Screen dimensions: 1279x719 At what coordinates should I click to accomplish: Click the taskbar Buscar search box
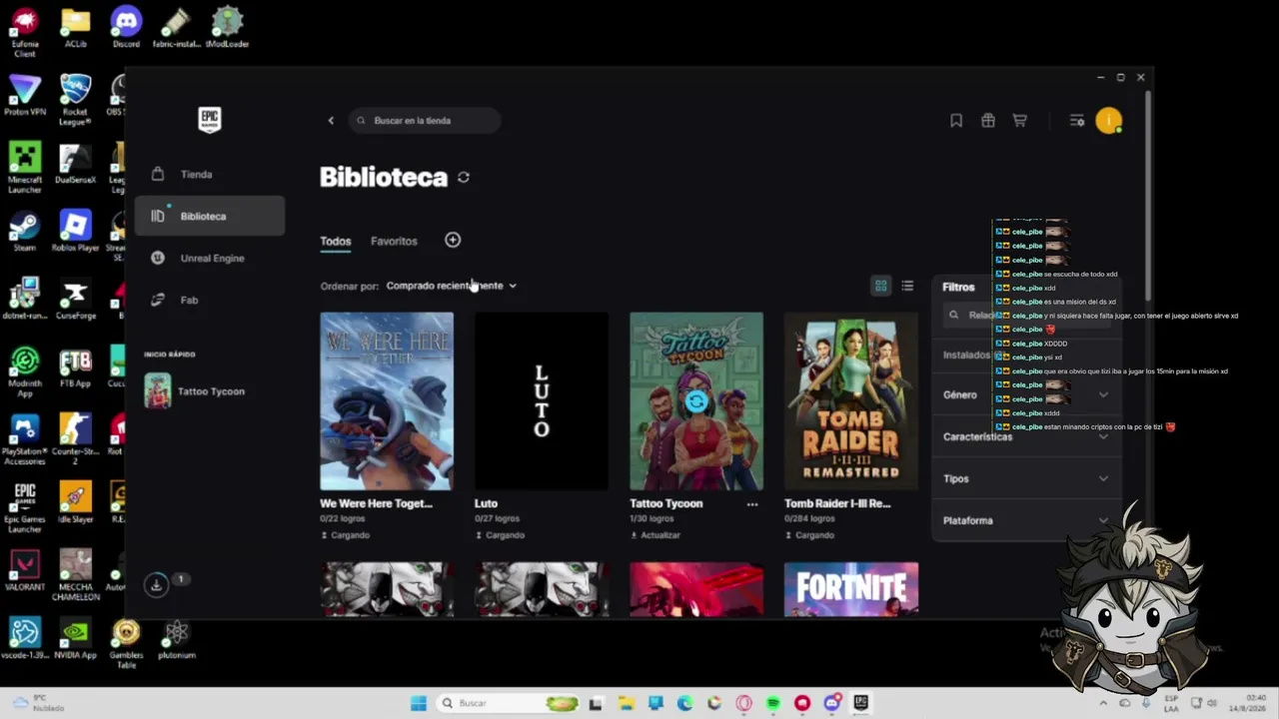pos(510,703)
